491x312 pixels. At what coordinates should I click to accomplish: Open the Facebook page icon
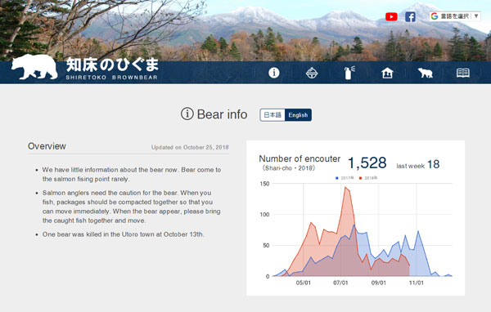[410, 16]
